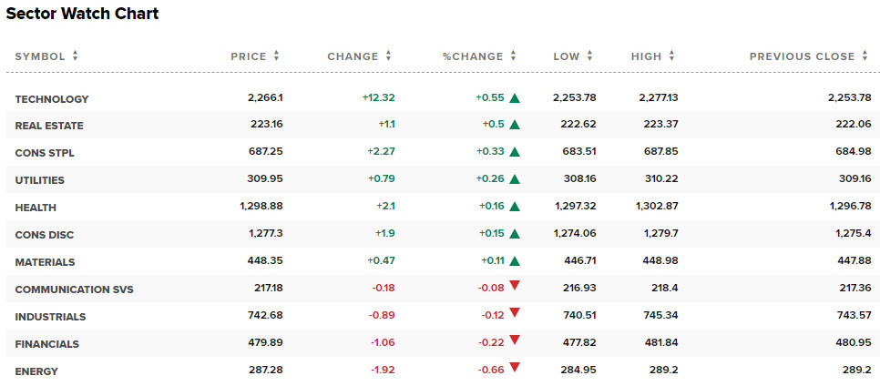This screenshot has width=880, height=386.
Task: Open the HEALTH sector
Action: [x=36, y=208]
